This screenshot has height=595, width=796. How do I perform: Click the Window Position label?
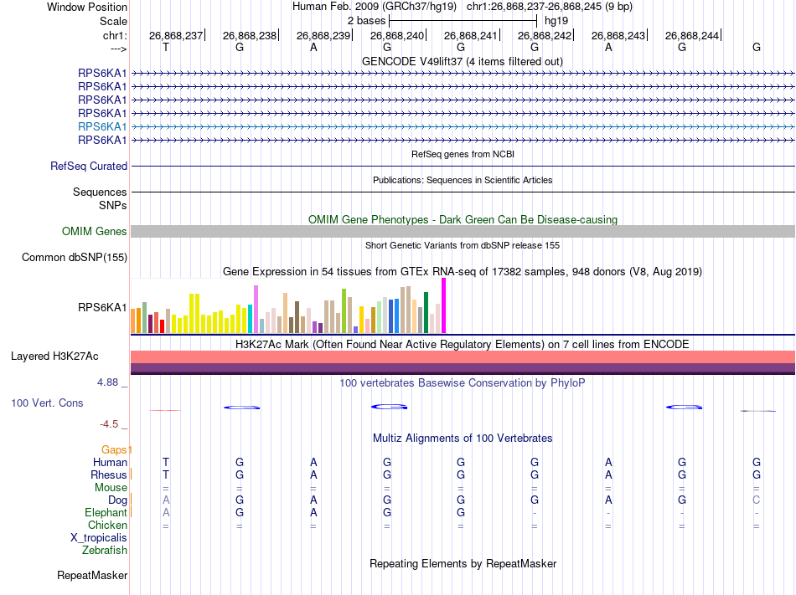point(87,7)
